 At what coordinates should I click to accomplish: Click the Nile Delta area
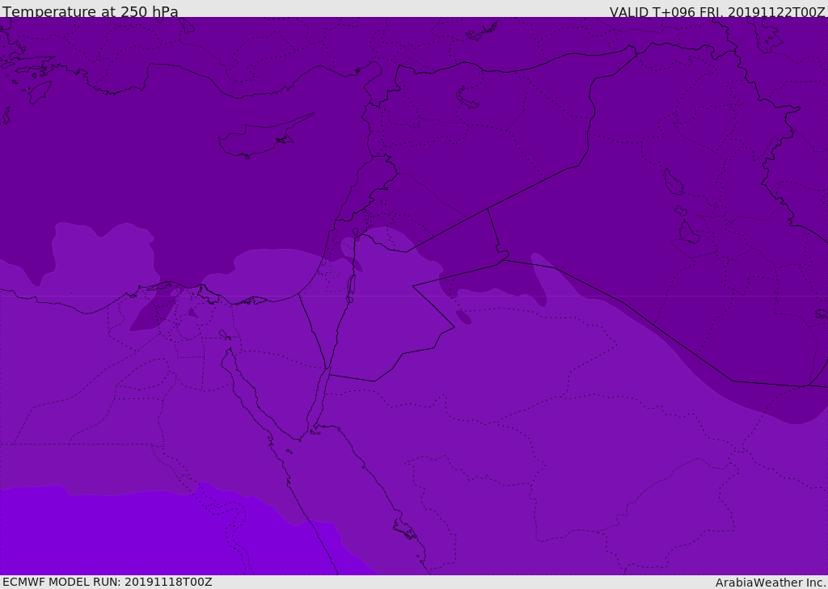tap(190, 311)
